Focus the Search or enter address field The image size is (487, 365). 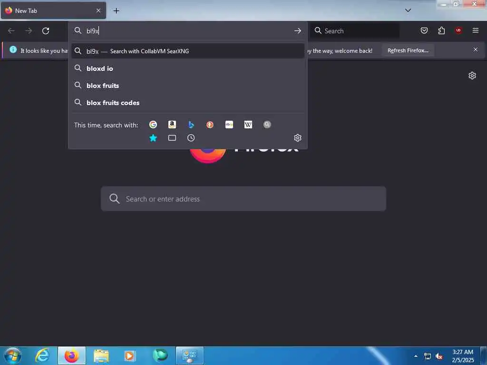point(243,199)
